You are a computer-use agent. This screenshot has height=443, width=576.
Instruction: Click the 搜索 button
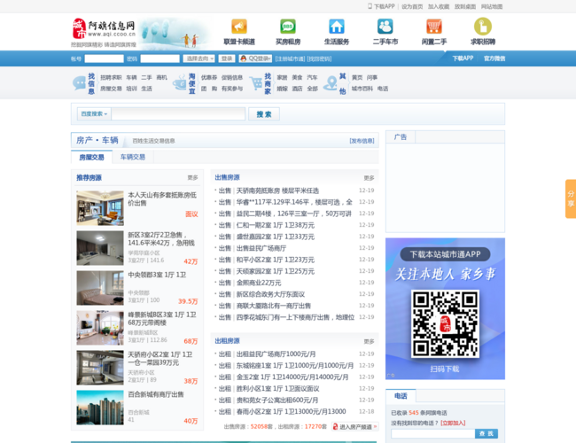tap(264, 114)
